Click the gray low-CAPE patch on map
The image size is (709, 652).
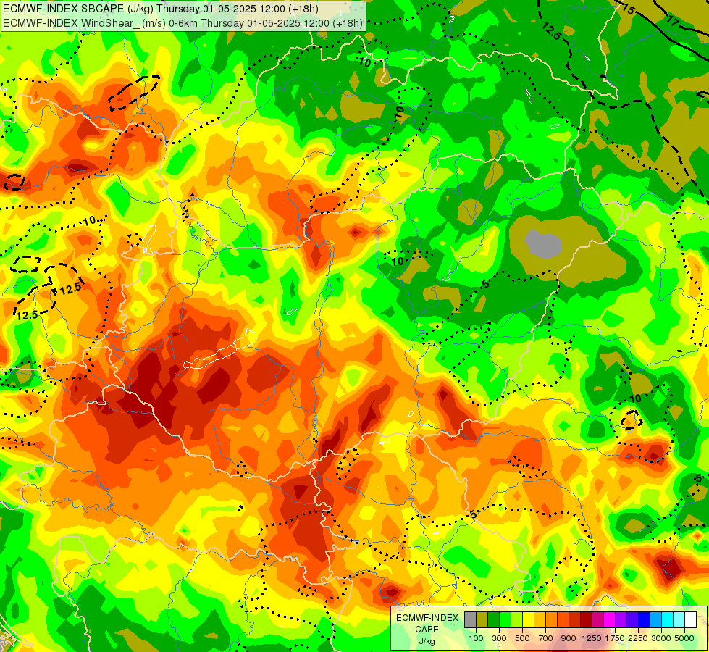click(544, 244)
